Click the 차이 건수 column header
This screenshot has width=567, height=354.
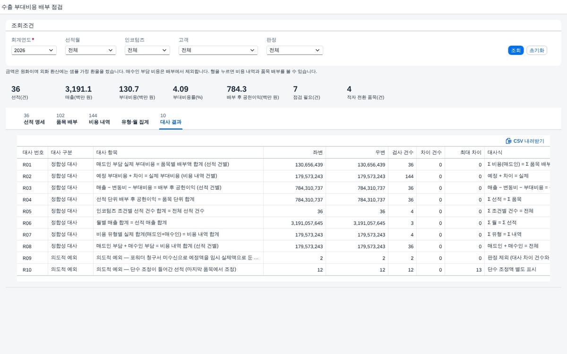click(x=431, y=152)
